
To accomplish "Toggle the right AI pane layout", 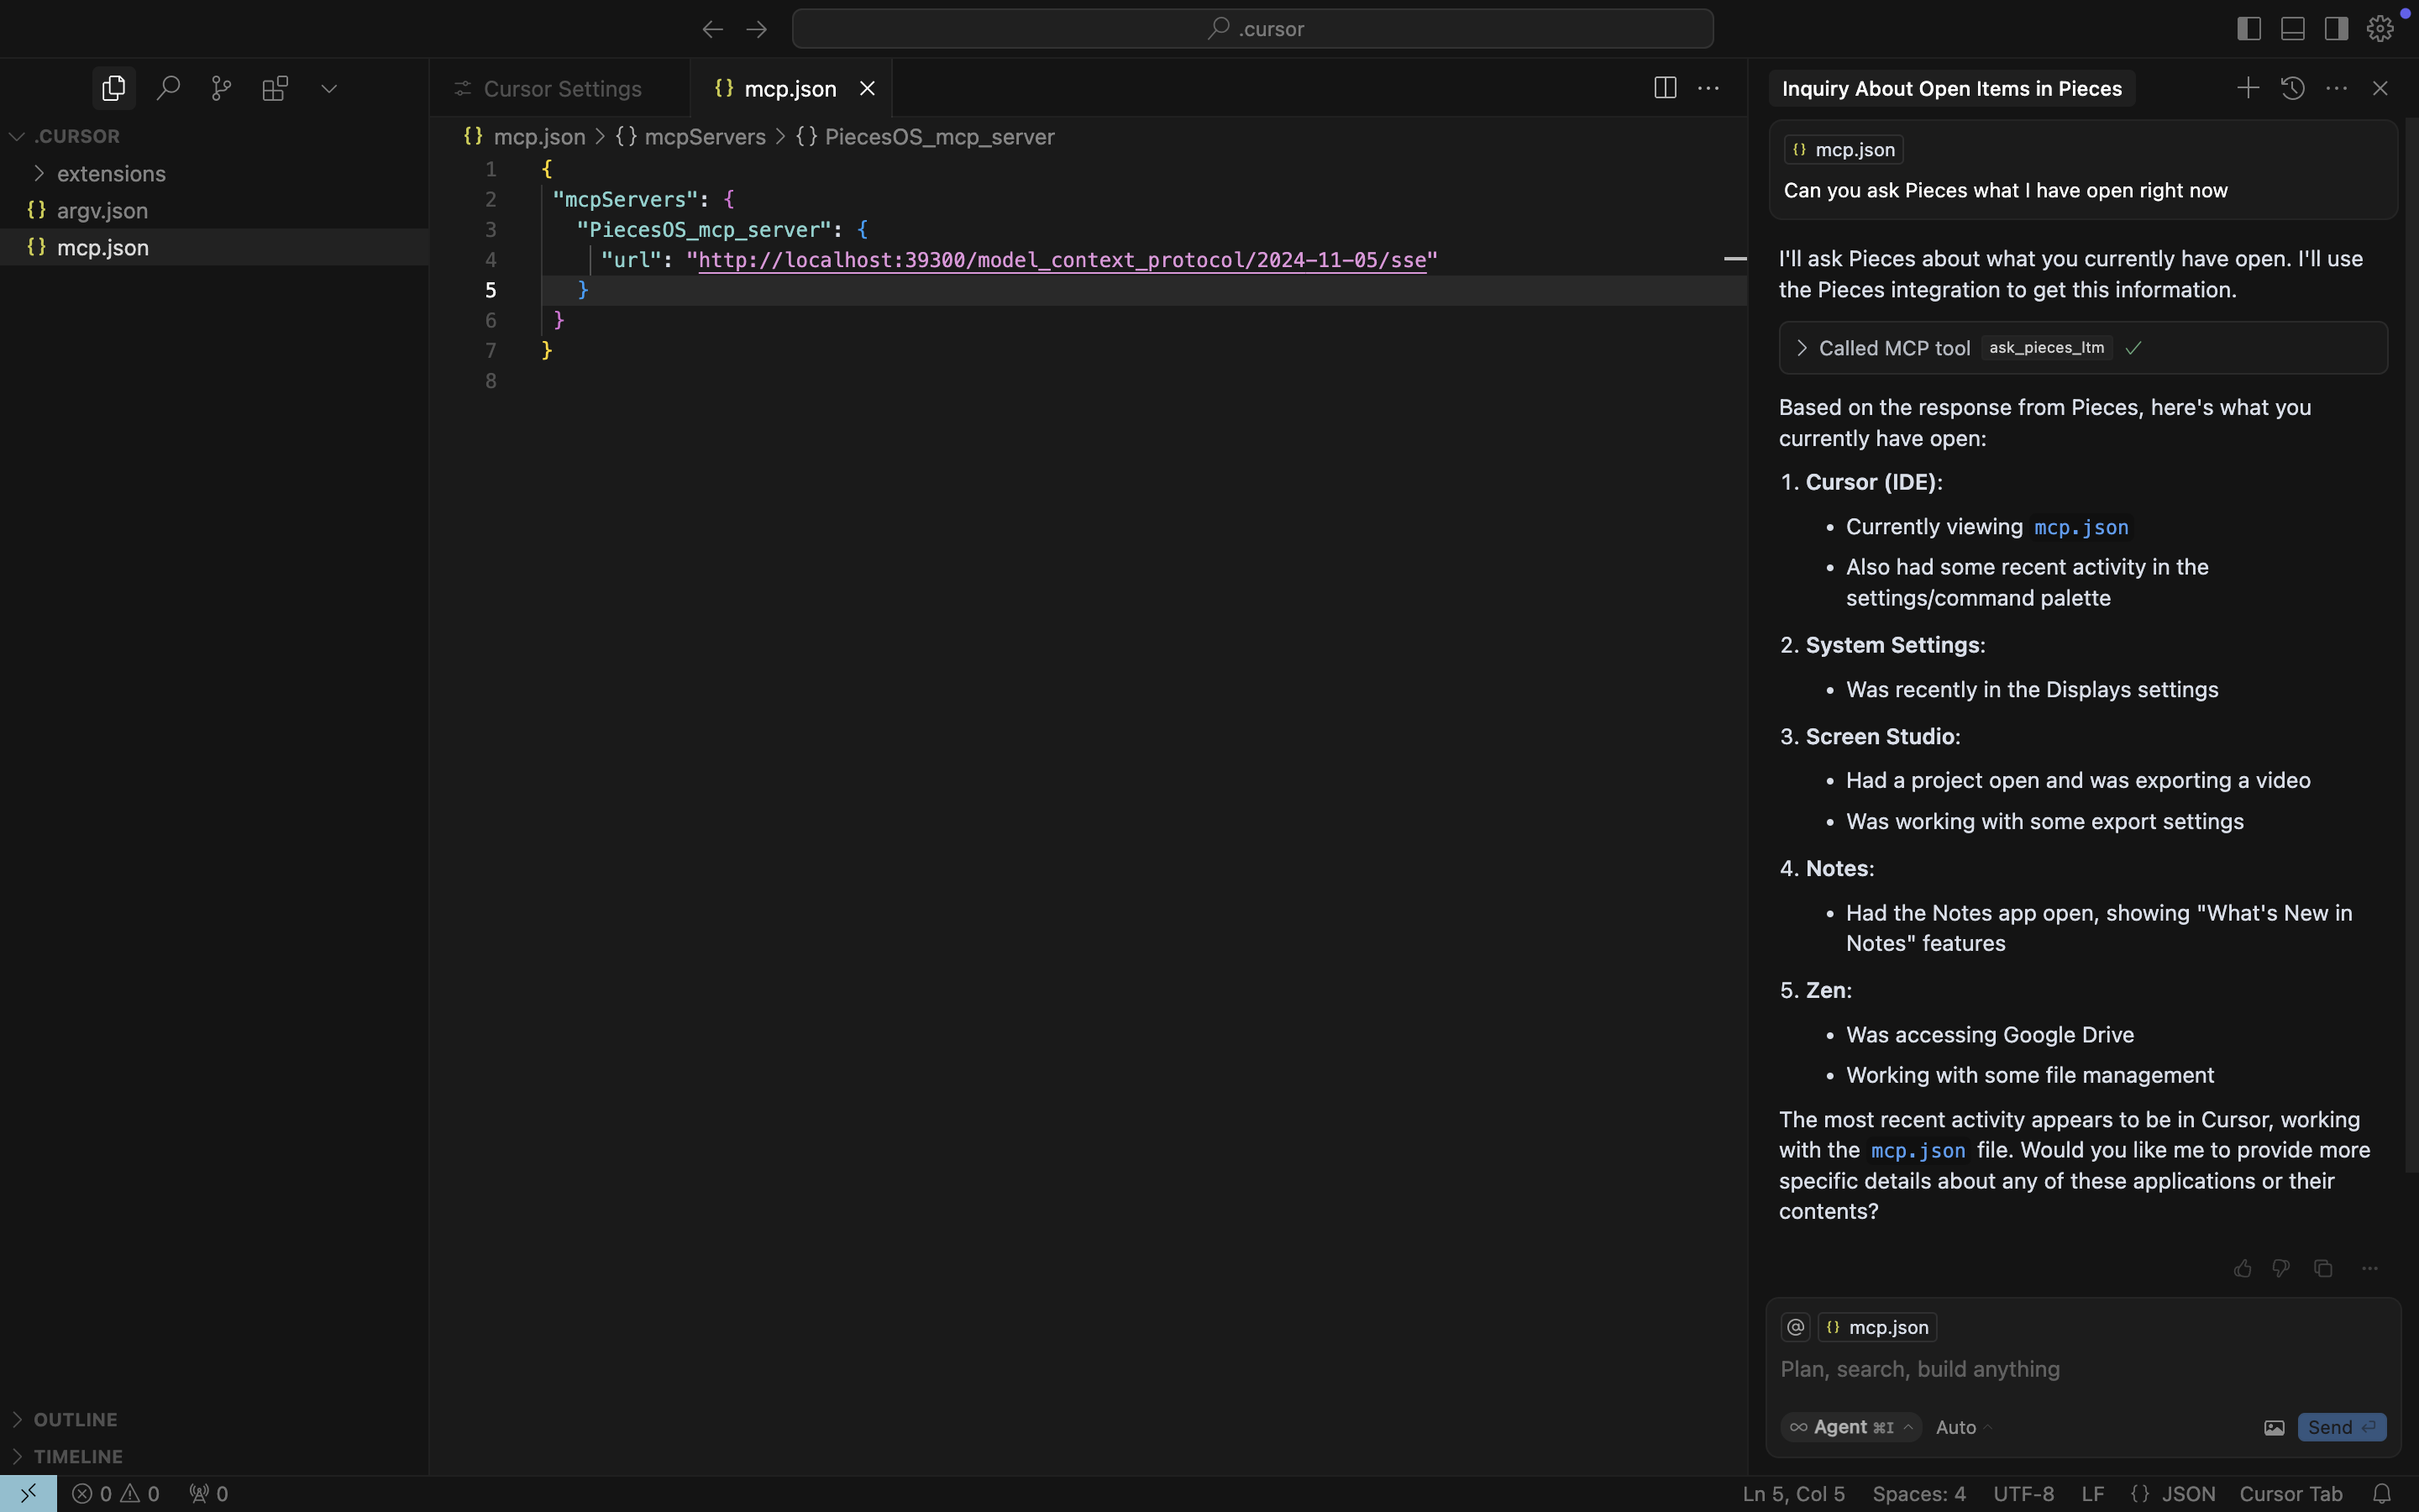I will [2336, 29].
